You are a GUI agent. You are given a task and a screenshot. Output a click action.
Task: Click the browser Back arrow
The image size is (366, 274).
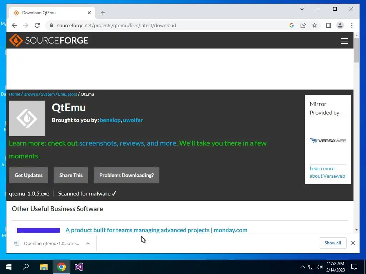point(14,25)
